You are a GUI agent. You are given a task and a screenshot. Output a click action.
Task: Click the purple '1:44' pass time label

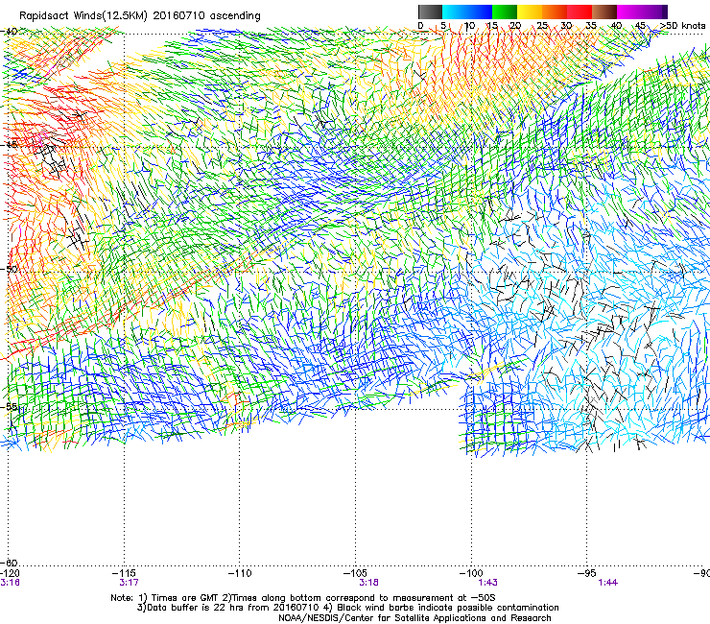coord(607,583)
